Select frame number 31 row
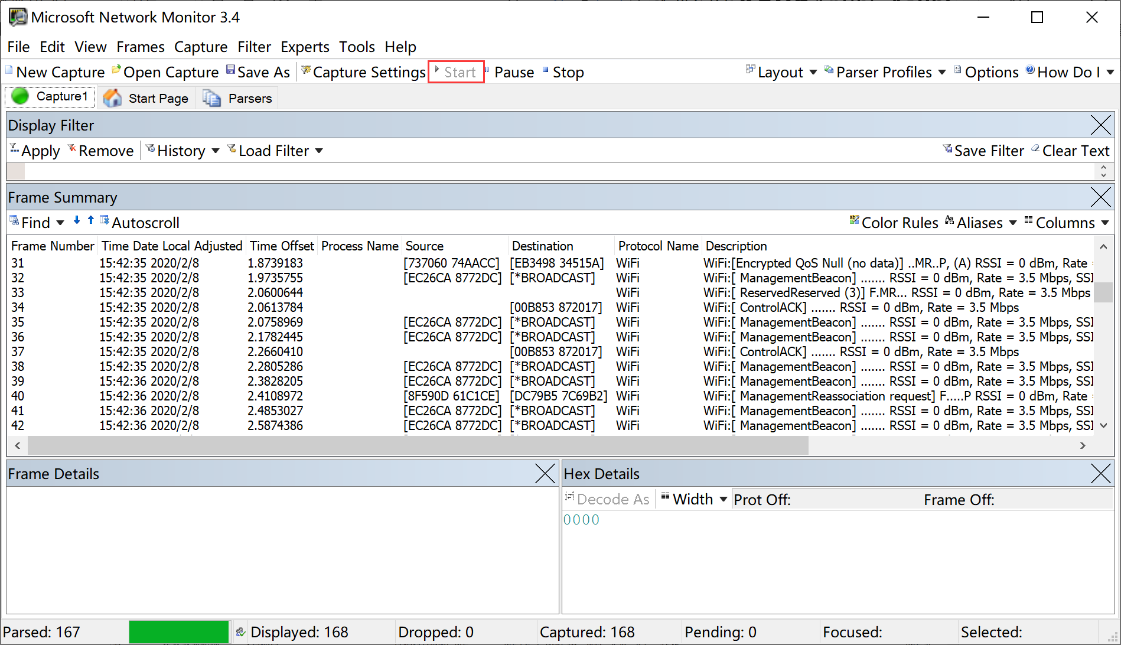The image size is (1121, 645). (550, 263)
